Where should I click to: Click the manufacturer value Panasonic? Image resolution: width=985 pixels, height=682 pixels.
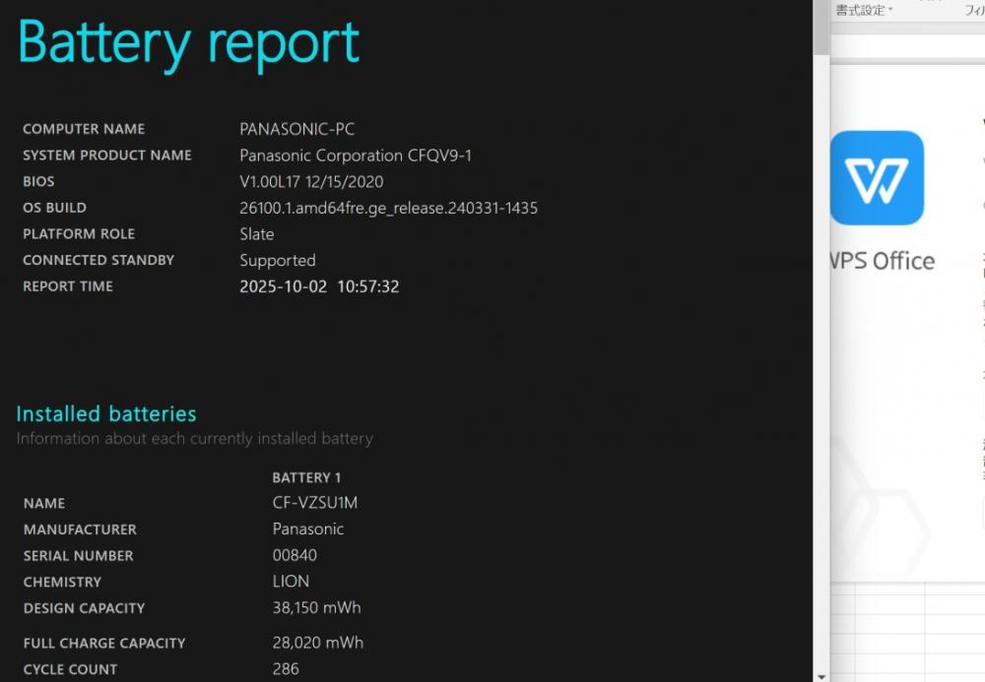point(308,528)
